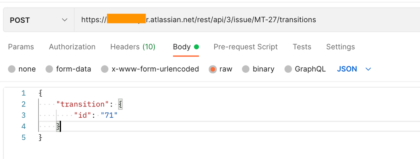Open the Authorization tab
This screenshot has height=159, width=420.
point(72,47)
